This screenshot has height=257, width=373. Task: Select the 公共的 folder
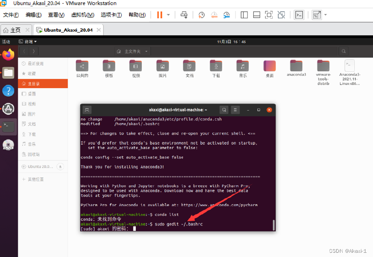coord(82,69)
